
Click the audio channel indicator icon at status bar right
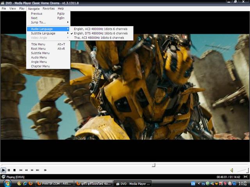pos(246,177)
